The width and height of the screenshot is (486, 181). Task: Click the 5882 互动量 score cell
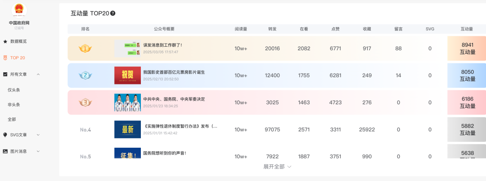coord(467,129)
